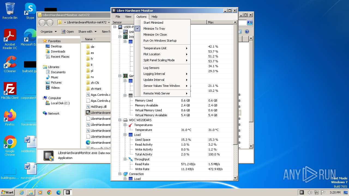Click the volume speaker tray icon
The width and height of the screenshot is (349, 196).
(310, 192)
